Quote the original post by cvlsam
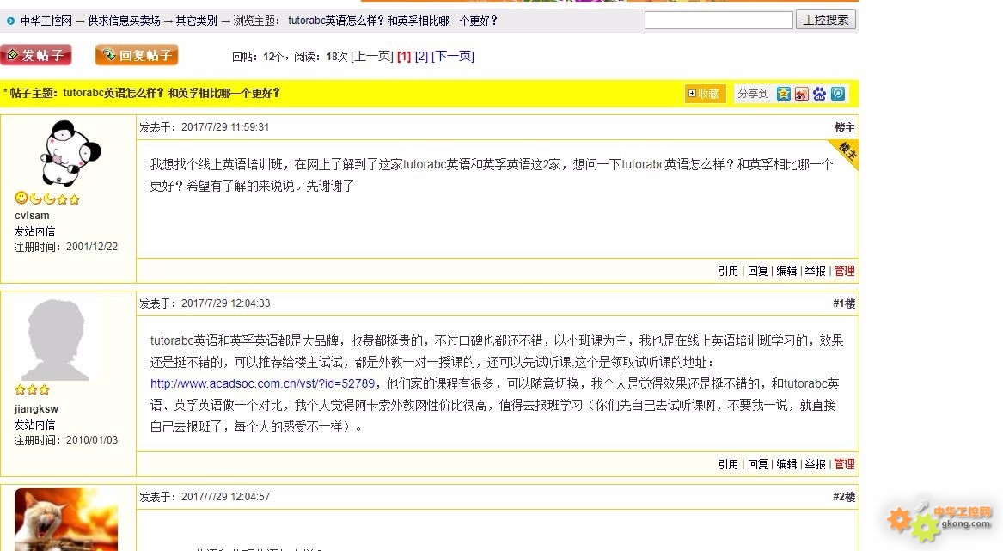 [x=728, y=272]
